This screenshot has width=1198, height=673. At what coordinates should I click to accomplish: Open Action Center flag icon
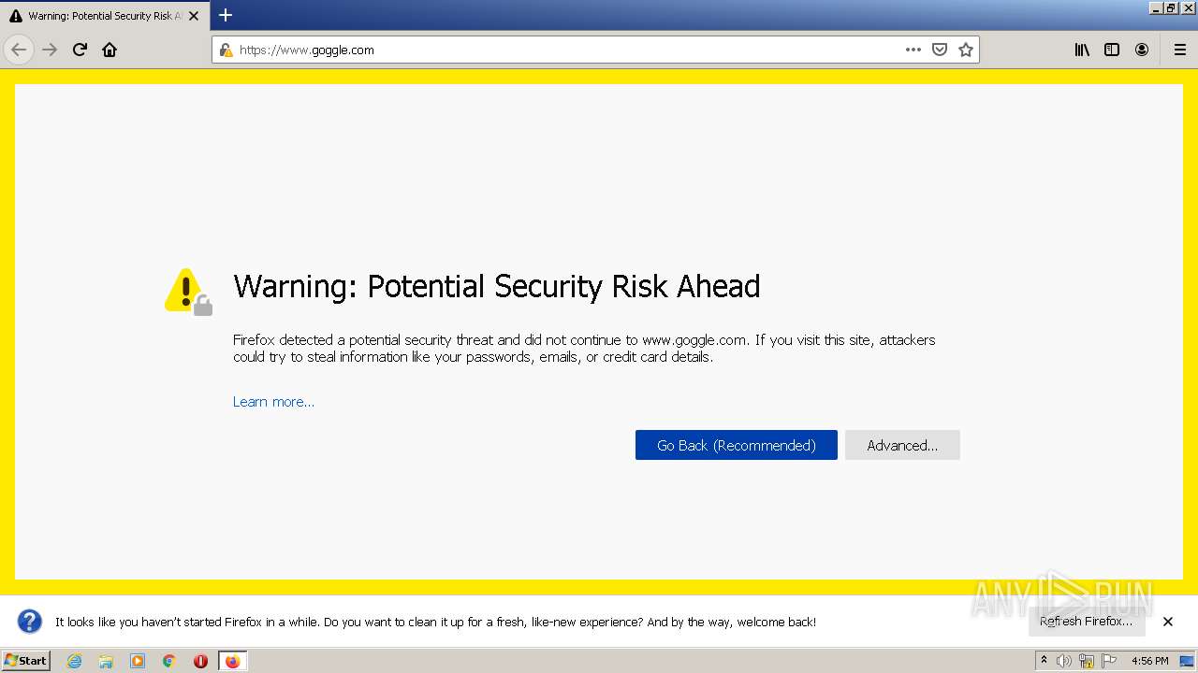[x=1109, y=661]
